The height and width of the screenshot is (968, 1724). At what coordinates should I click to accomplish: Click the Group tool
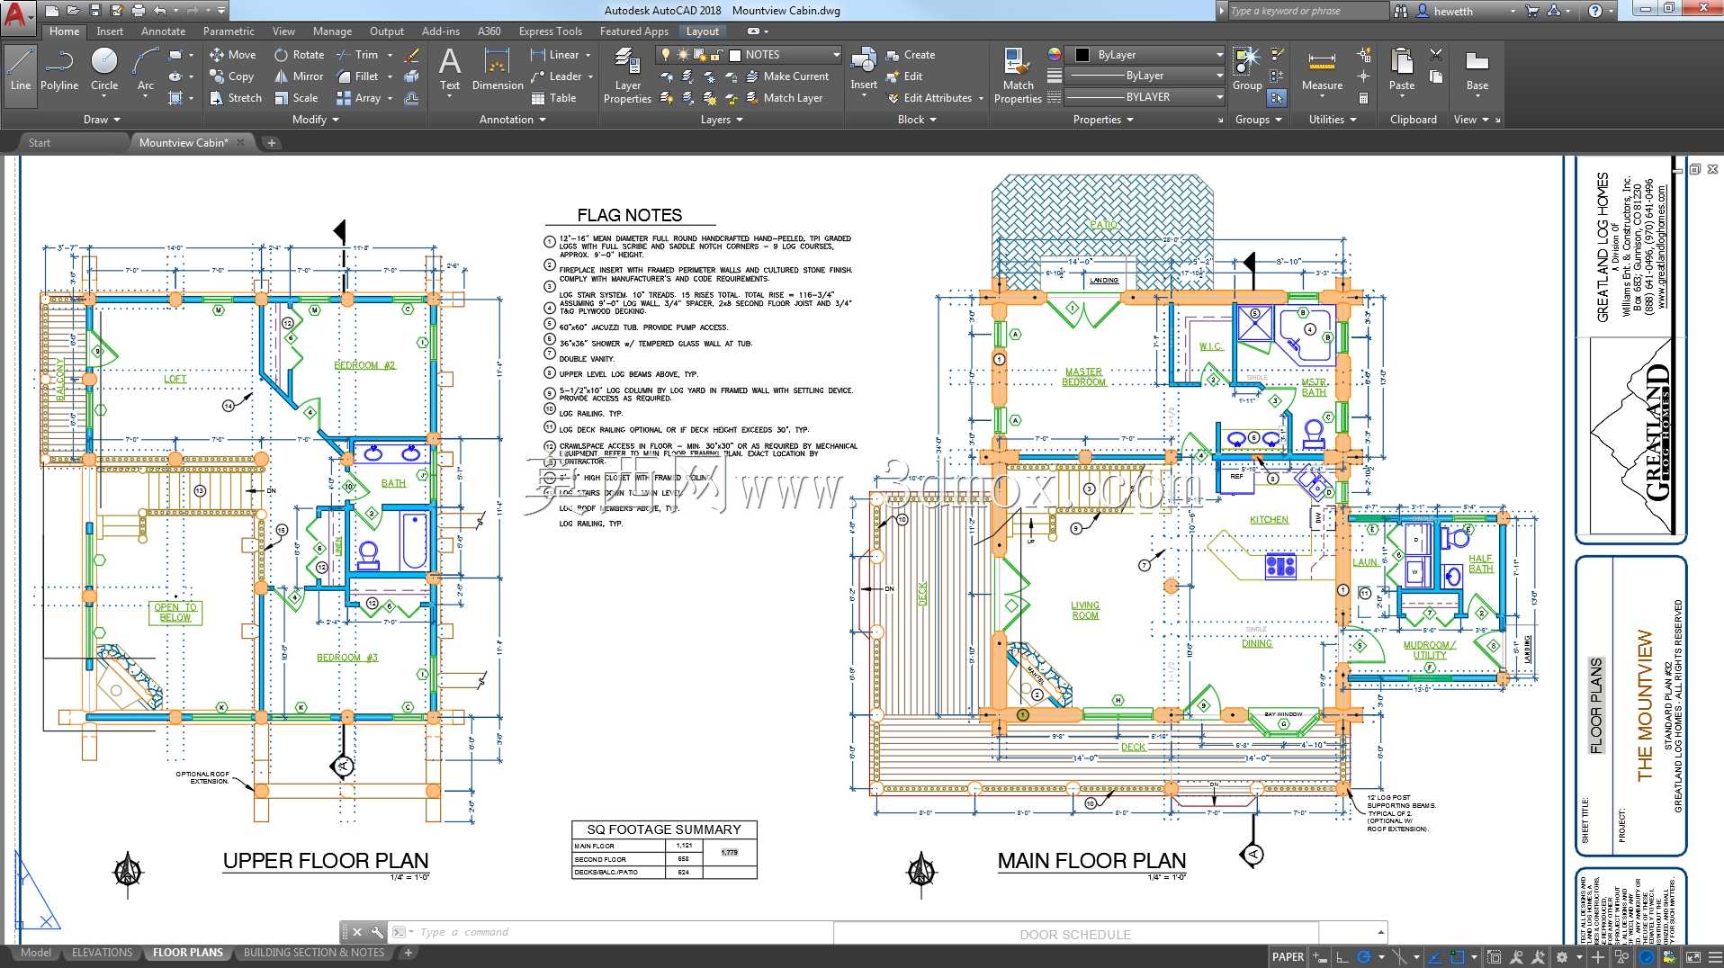click(x=1247, y=70)
